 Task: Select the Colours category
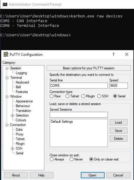pyautogui.click(x=21, y=120)
